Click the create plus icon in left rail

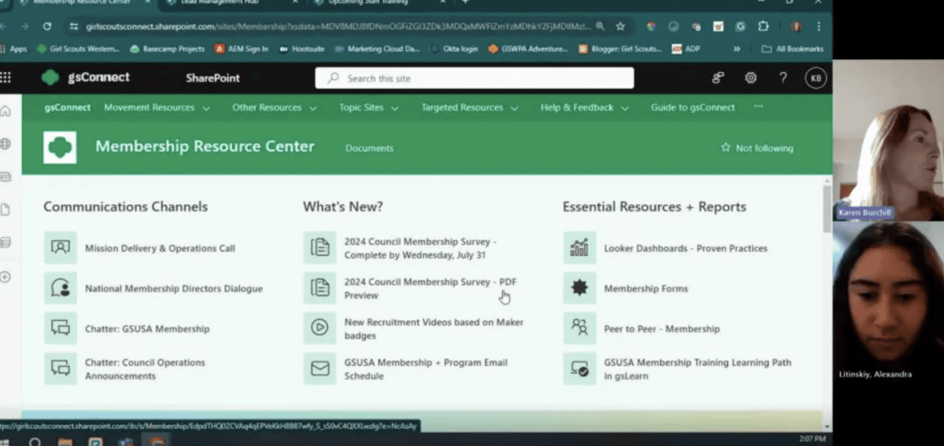(x=6, y=277)
